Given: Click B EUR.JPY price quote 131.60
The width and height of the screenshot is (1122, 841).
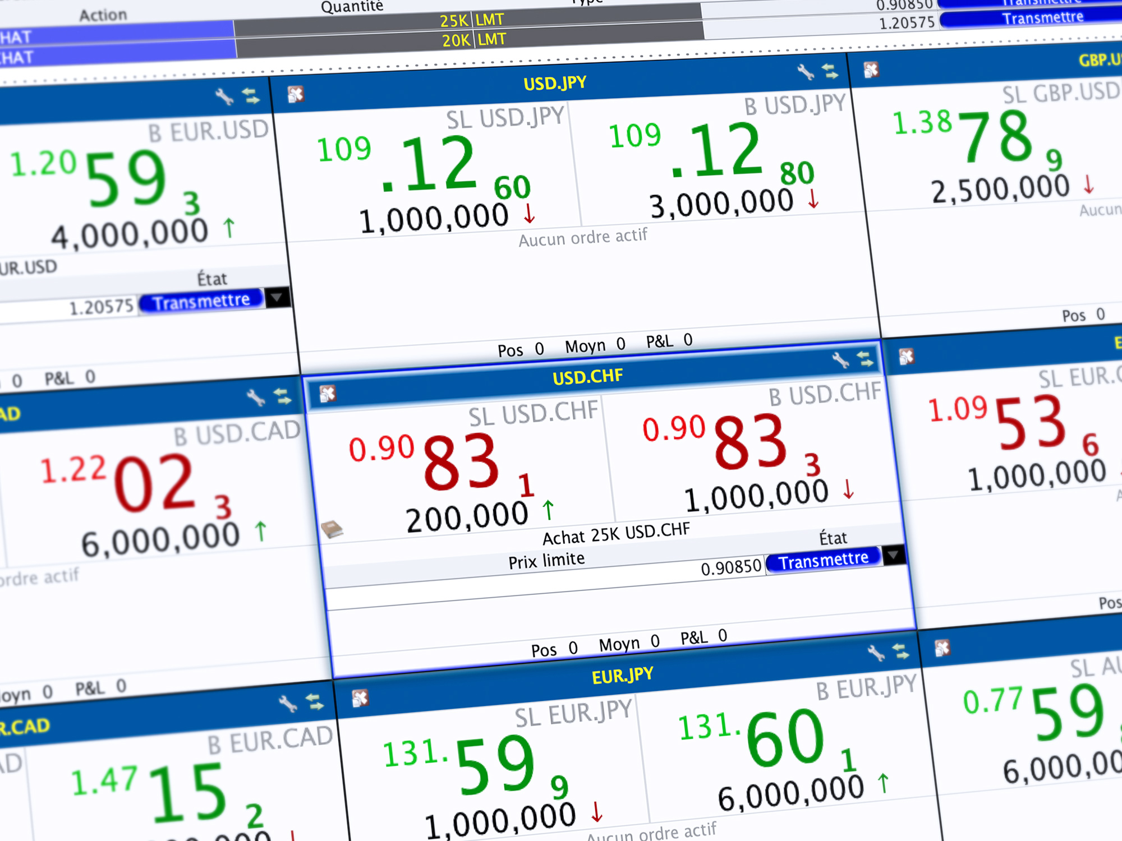Looking at the screenshot, I should [767, 739].
